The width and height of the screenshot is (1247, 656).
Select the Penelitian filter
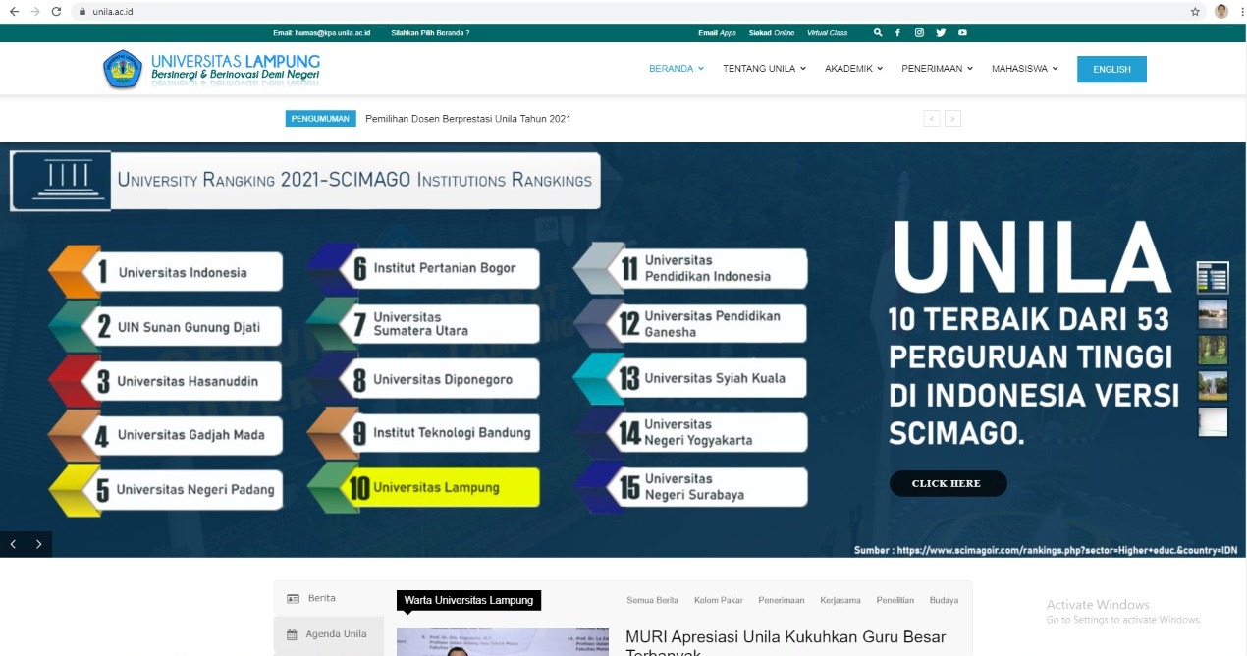(895, 600)
